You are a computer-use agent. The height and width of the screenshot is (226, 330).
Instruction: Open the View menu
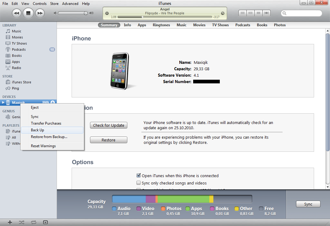pyautogui.click(x=25, y=4)
